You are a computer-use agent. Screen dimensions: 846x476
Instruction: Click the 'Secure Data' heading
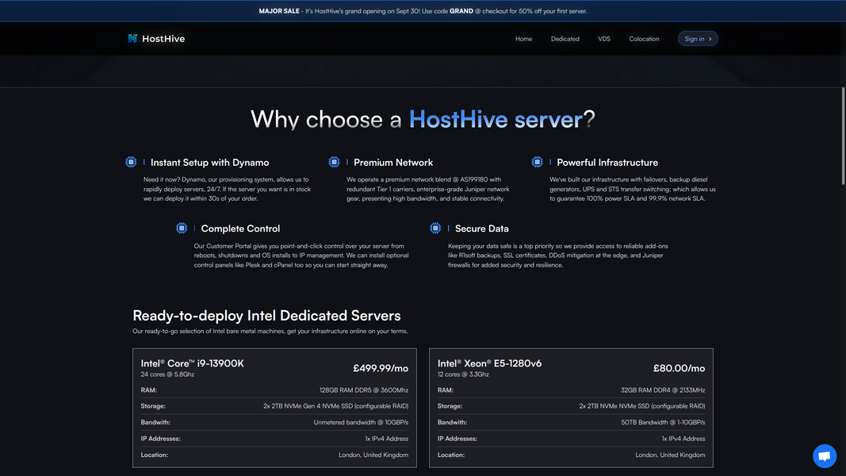click(x=482, y=228)
